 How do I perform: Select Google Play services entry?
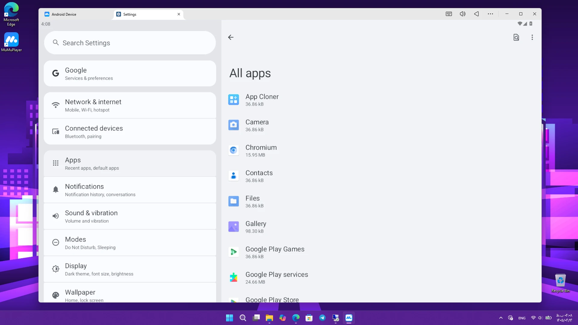tap(381, 278)
